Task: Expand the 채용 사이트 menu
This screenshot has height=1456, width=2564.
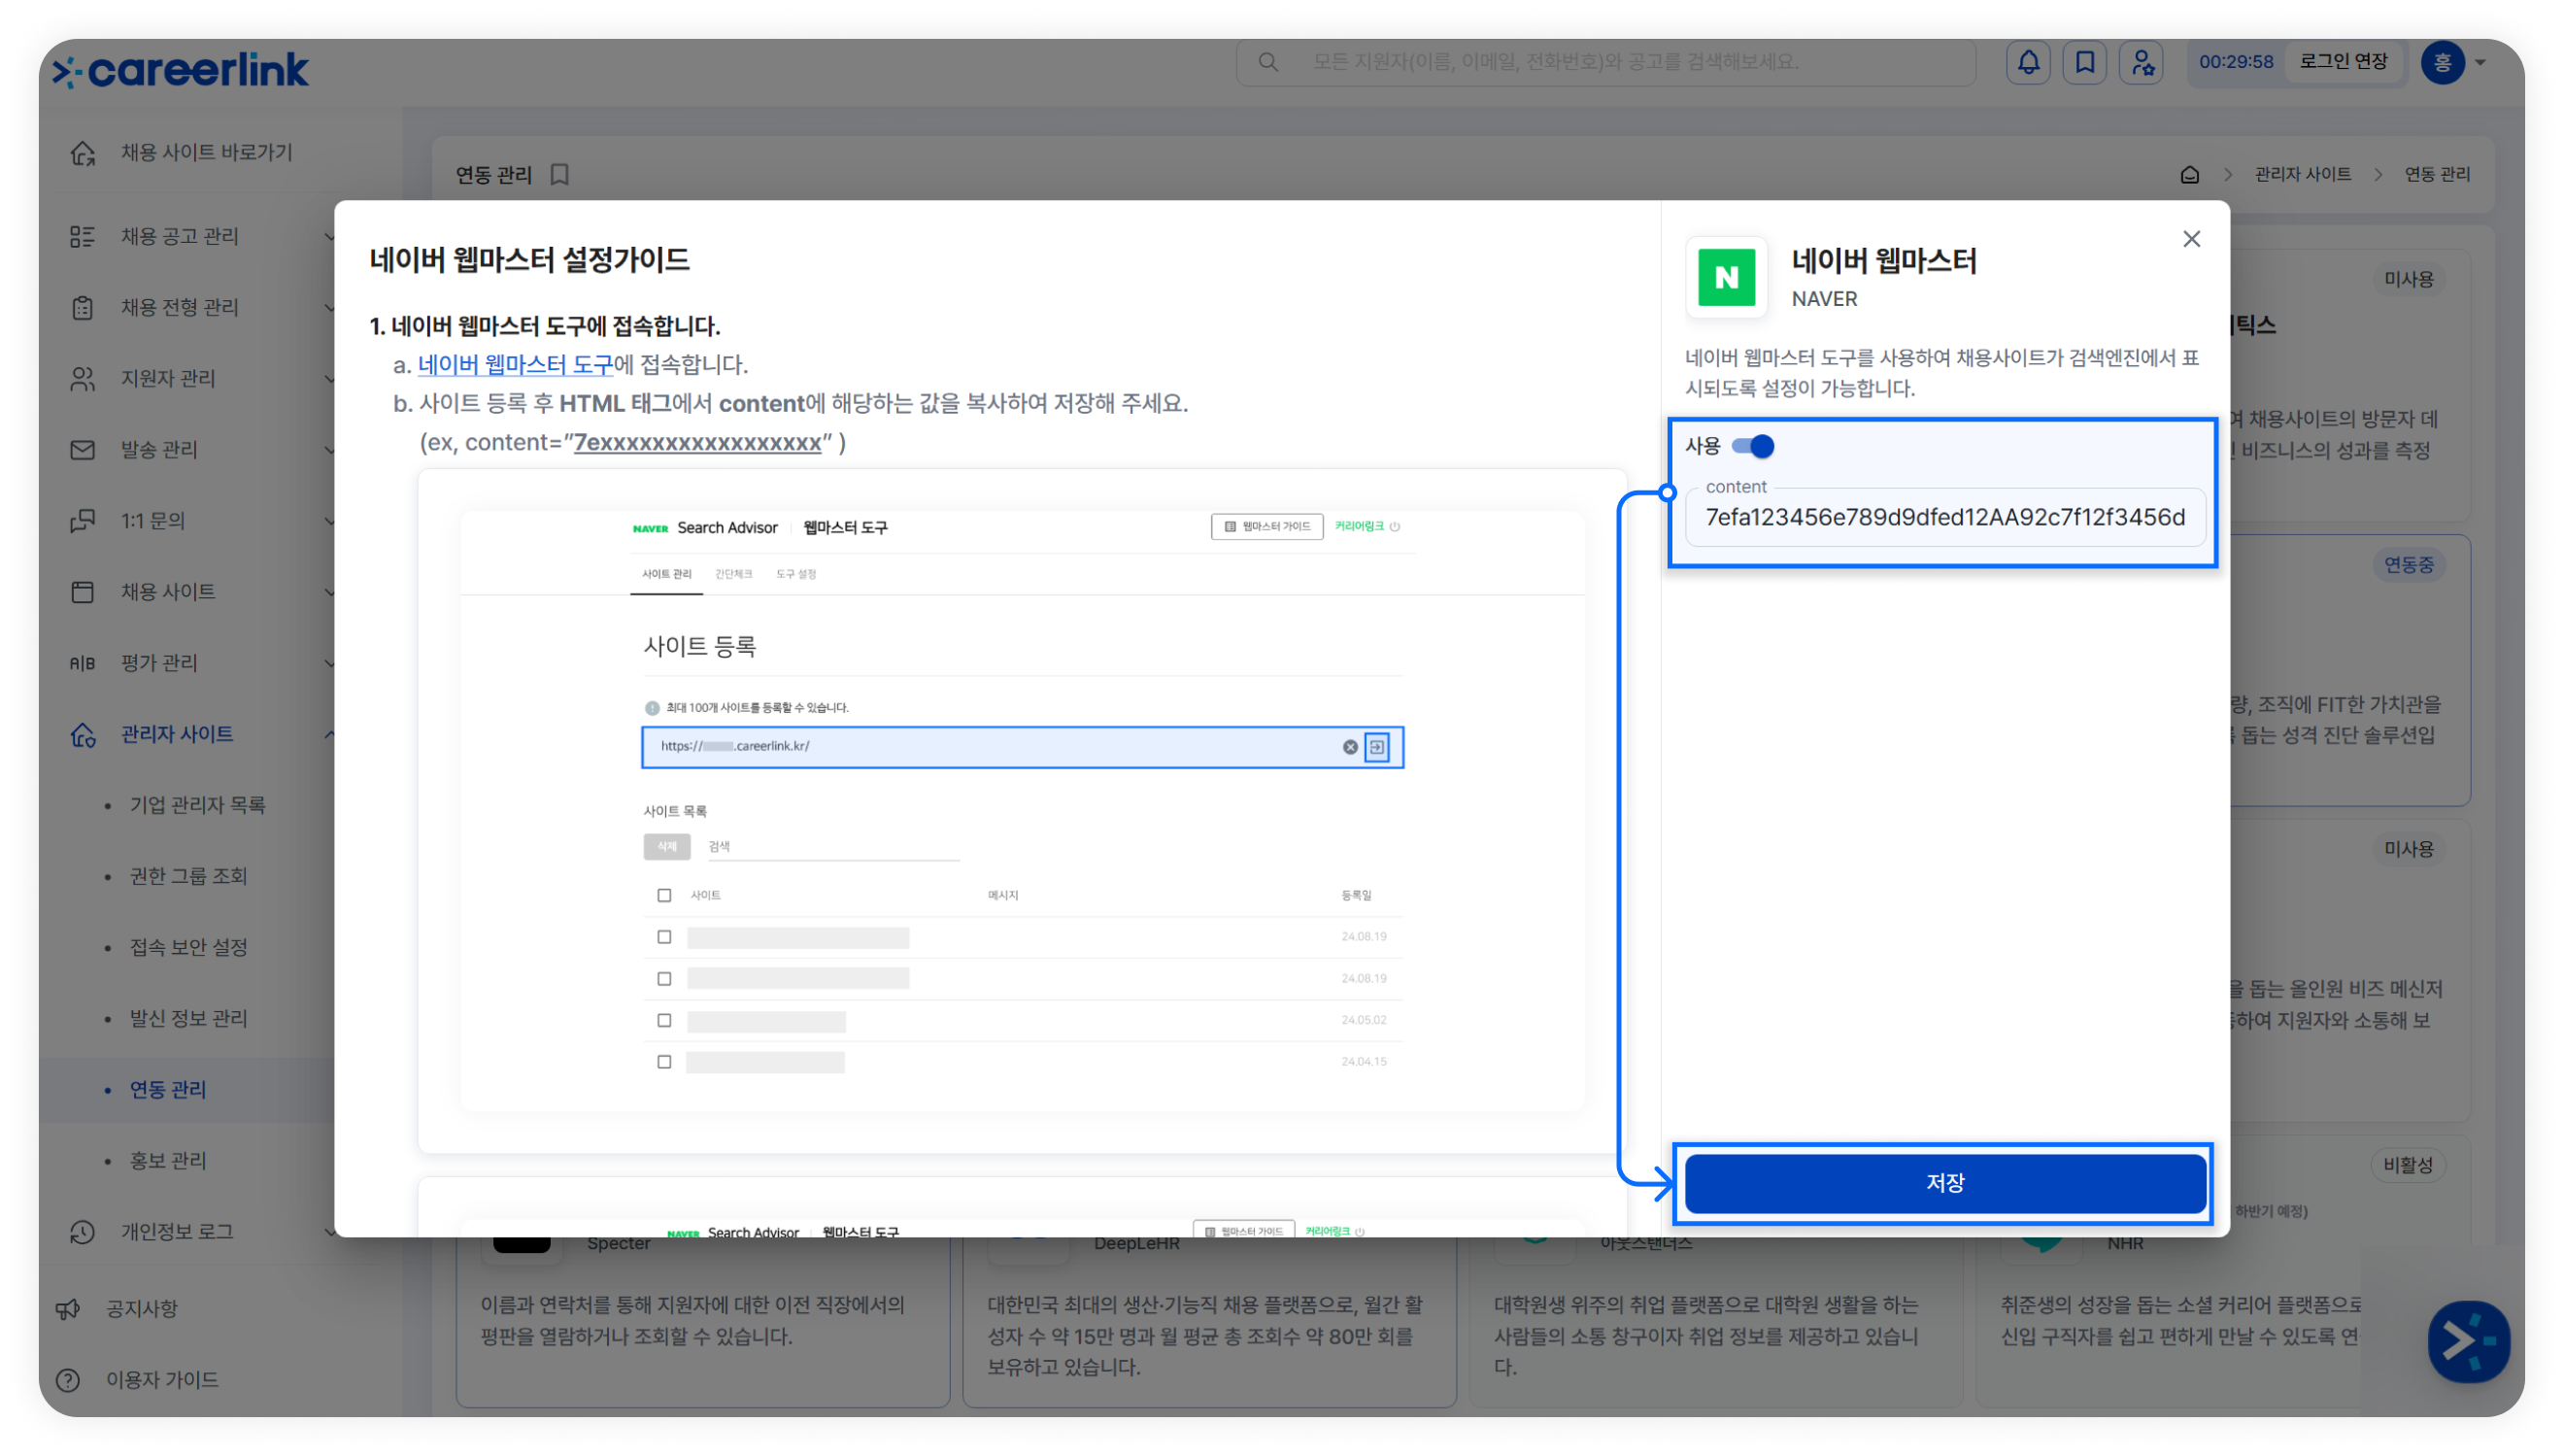Action: pyautogui.click(x=329, y=591)
